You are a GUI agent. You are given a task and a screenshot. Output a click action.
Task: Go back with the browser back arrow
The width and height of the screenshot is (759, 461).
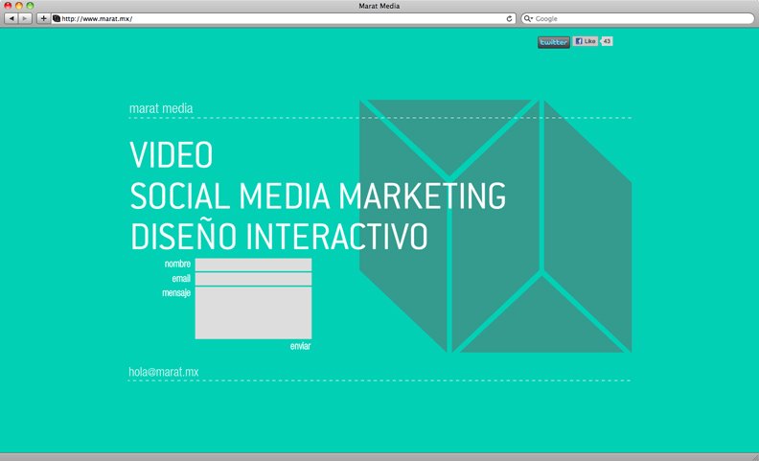tap(11, 18)
